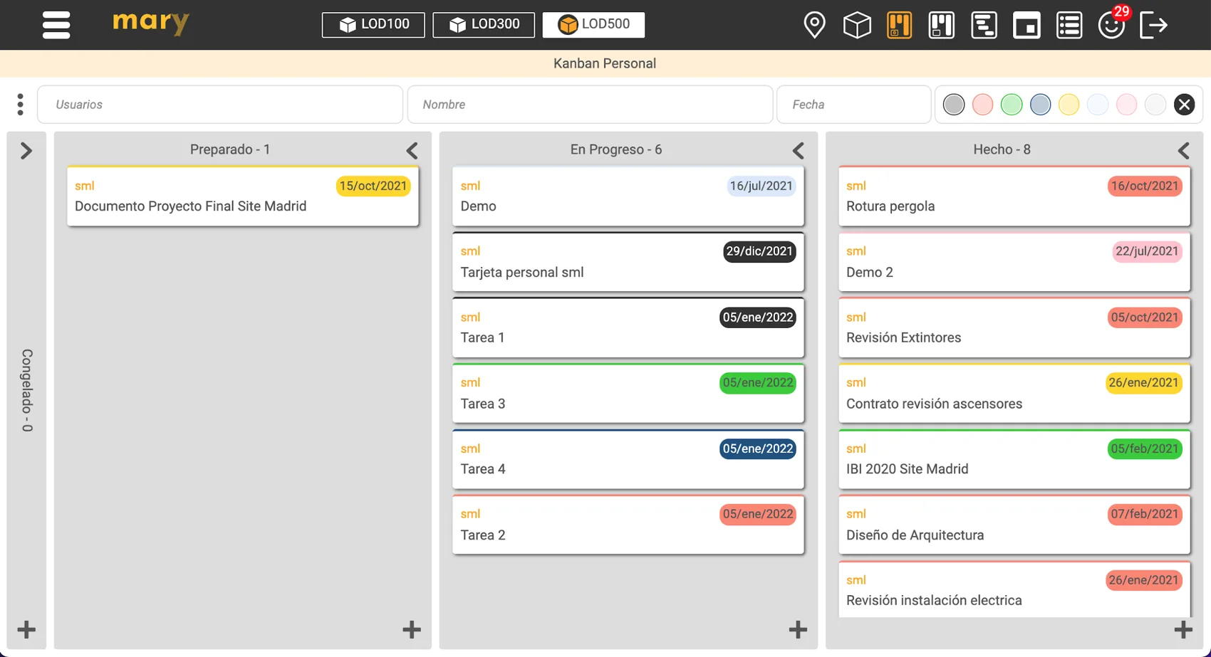The image size is (1211, 657).
Task: Open the calendar window icon
Action: tap(1027, 25)
